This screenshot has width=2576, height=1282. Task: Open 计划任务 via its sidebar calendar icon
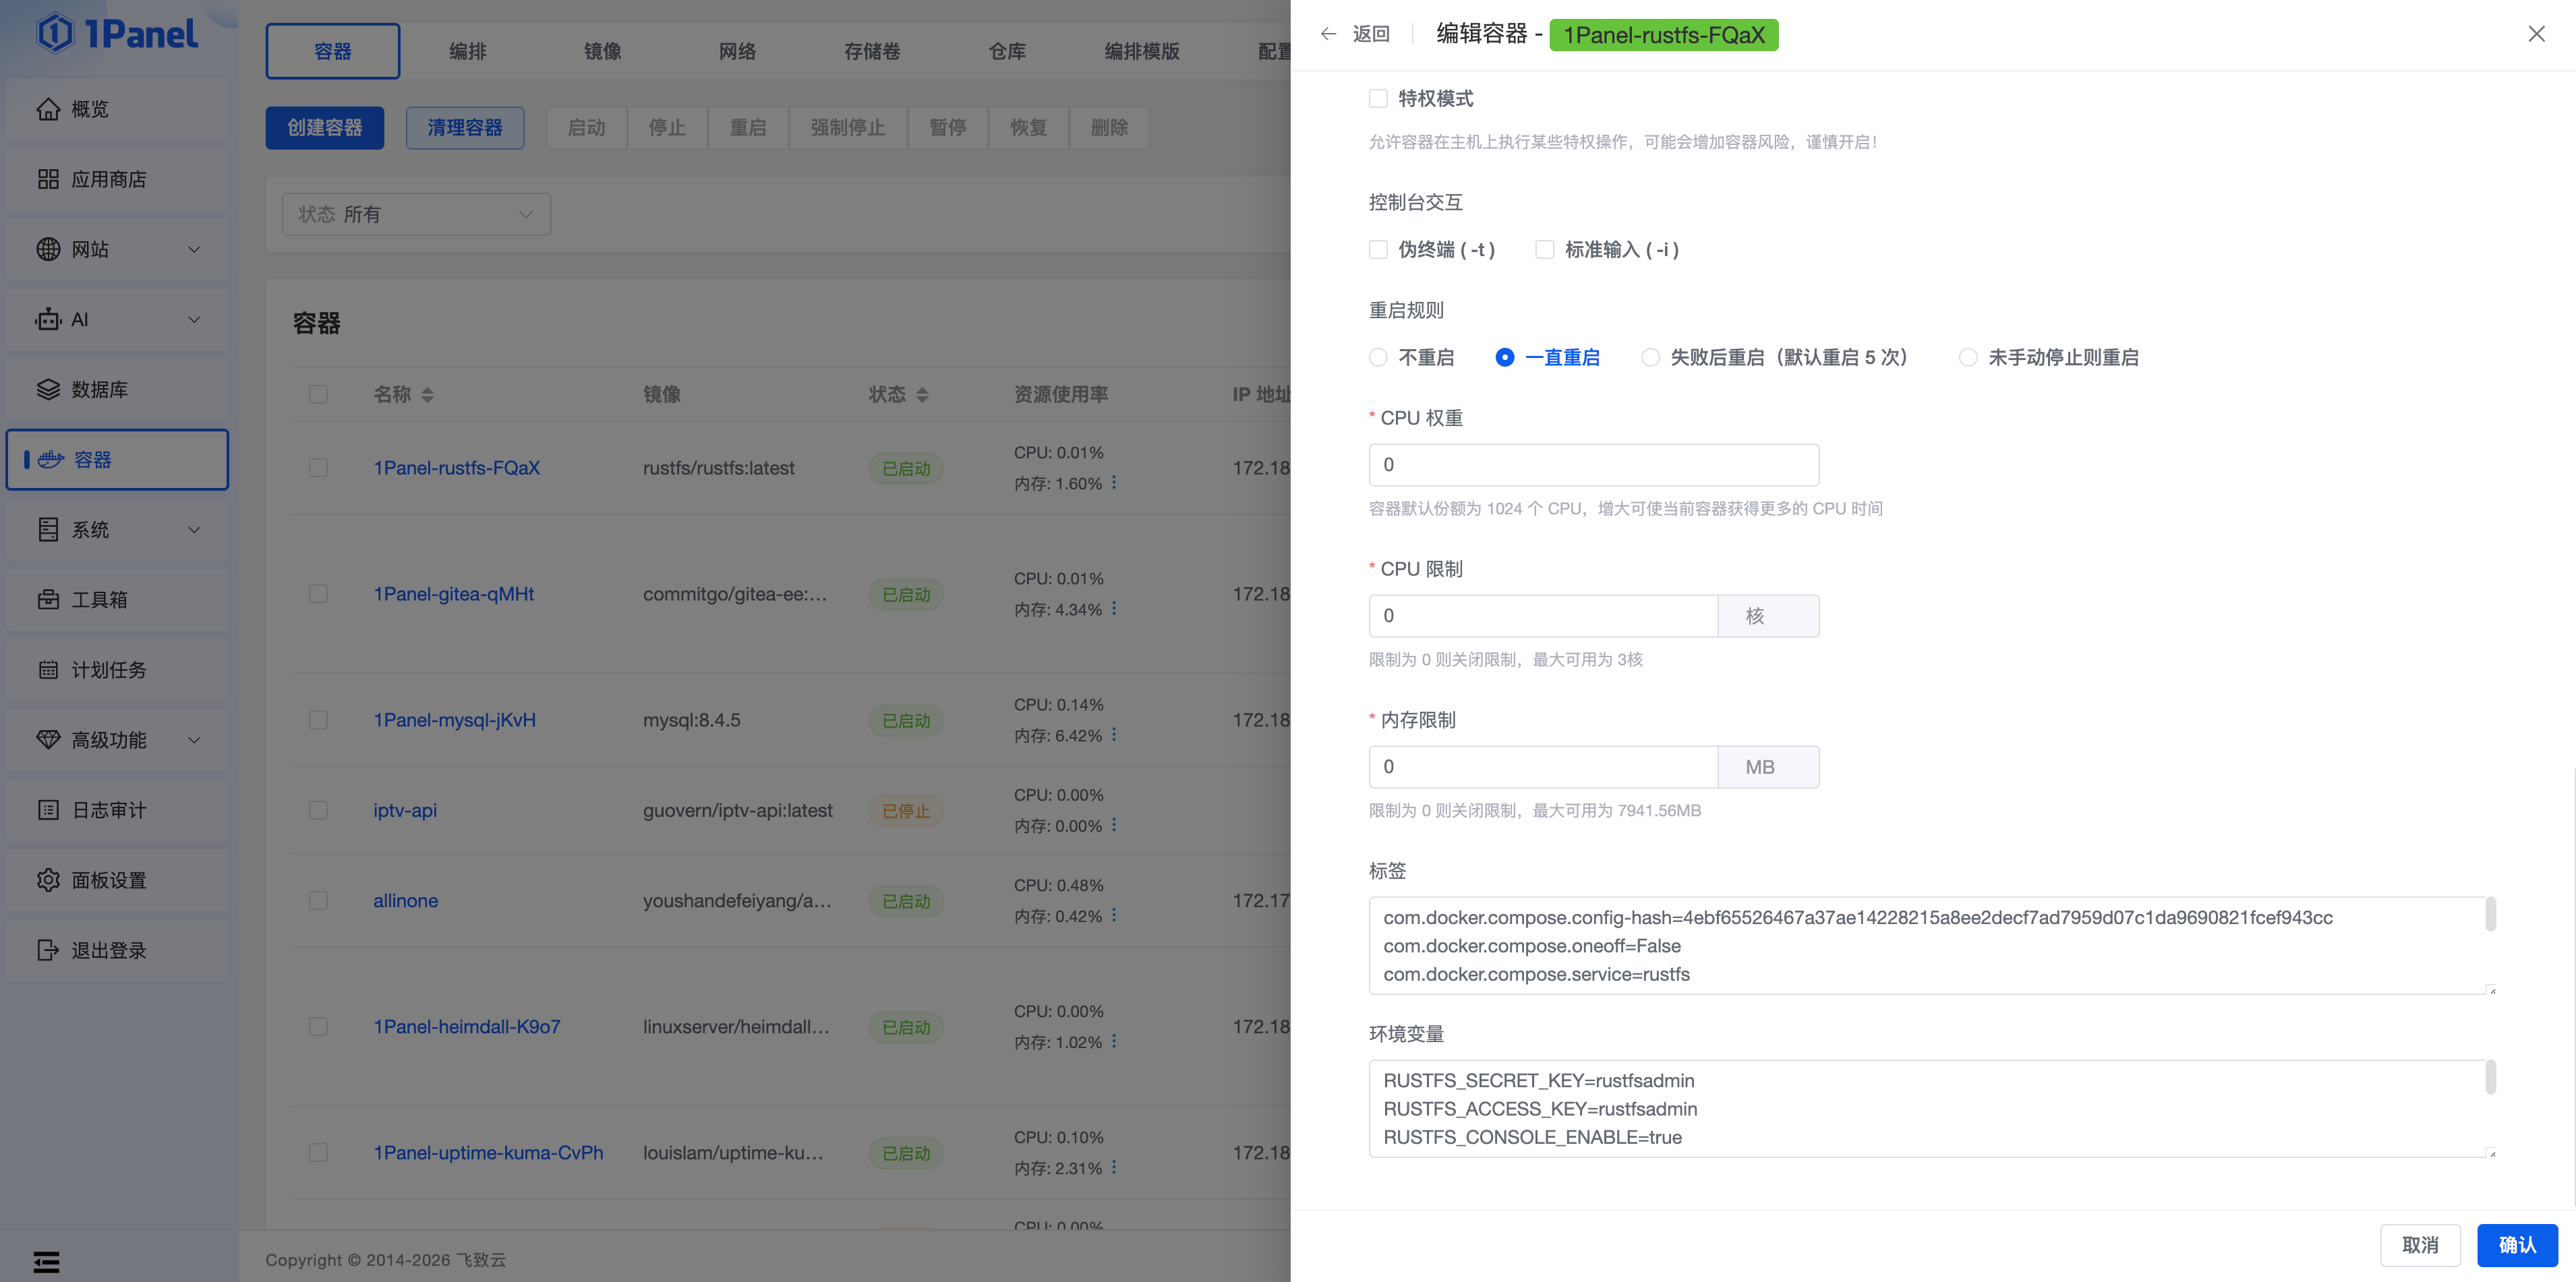click(x=48, y=669)
